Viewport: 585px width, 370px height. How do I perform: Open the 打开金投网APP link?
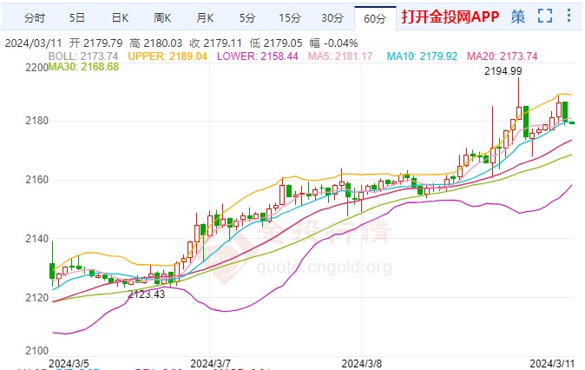pyautogui.click(x=450, y=17)
